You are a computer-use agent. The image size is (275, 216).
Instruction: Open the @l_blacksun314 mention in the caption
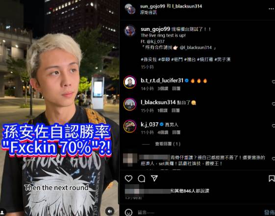(196, 48)
